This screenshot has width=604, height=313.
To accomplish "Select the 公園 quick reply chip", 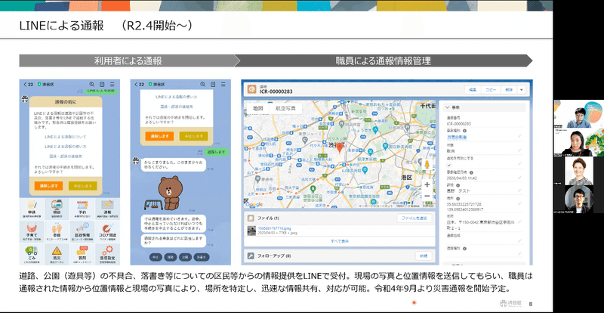I will (x=185, y=256).
